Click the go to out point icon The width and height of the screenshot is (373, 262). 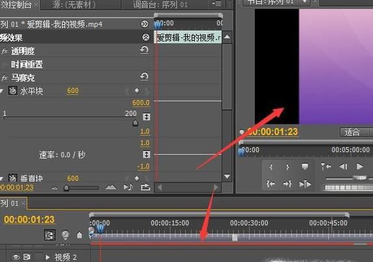point(287,184)
